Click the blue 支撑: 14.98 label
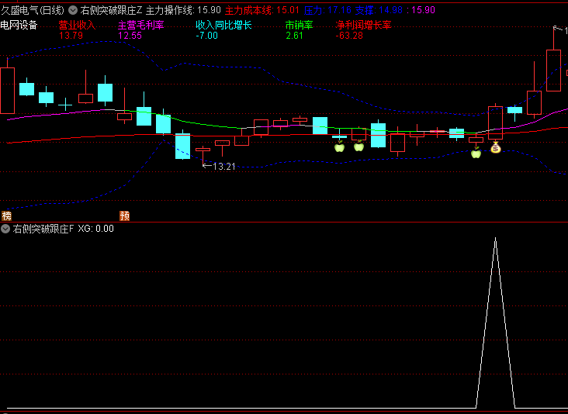This screenshot has height=414, width=568. pos(379,10)
